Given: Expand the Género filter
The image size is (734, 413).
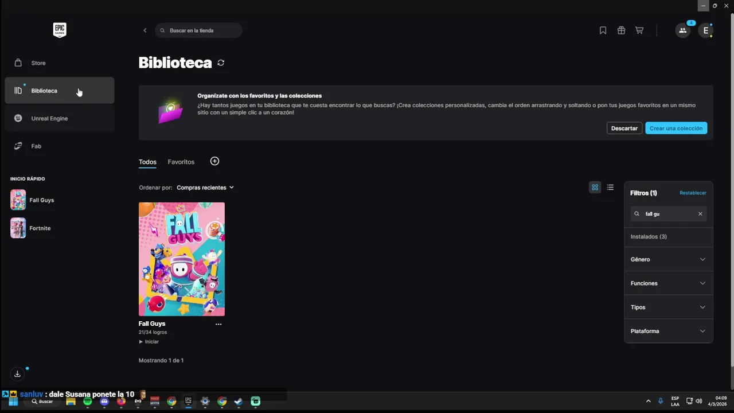Looking at the screenshot, I should point(669,260).
